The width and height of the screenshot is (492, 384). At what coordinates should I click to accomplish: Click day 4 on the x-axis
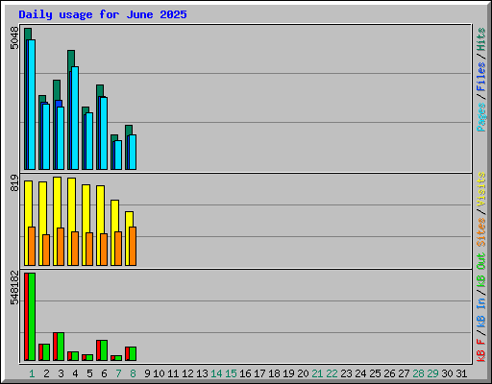click(x=75, y=373)
